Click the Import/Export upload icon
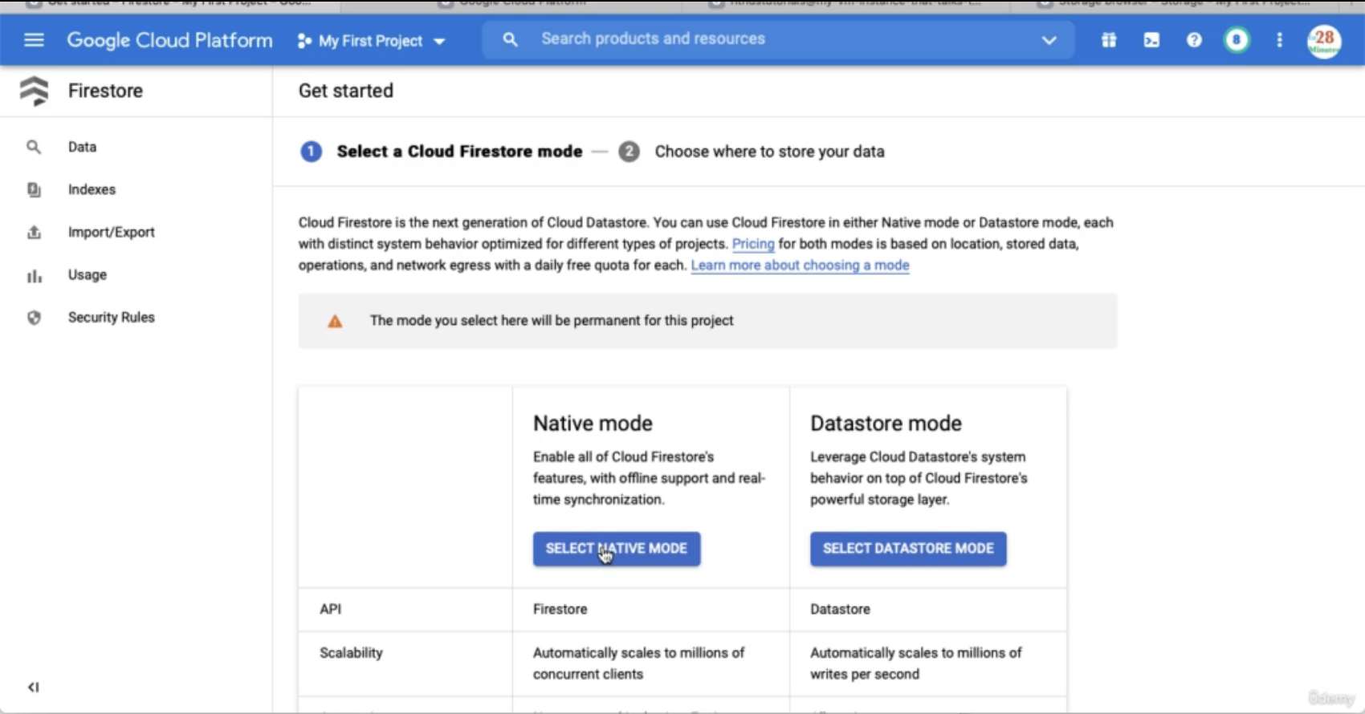This screenshot has height=714, width=1365. coord(34,233)
